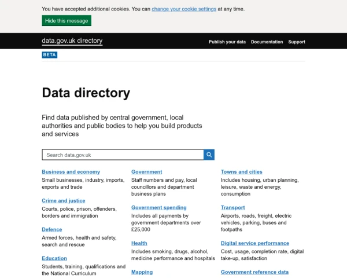Browse the Crime and justice category
The image size is (347, 278).
(63, 200)
